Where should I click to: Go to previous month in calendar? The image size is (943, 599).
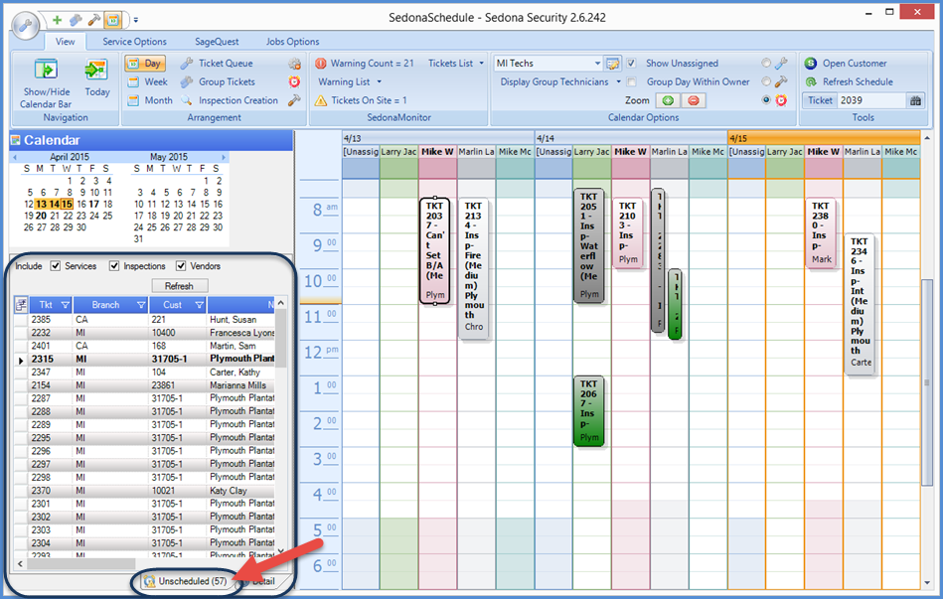point(15,157)
